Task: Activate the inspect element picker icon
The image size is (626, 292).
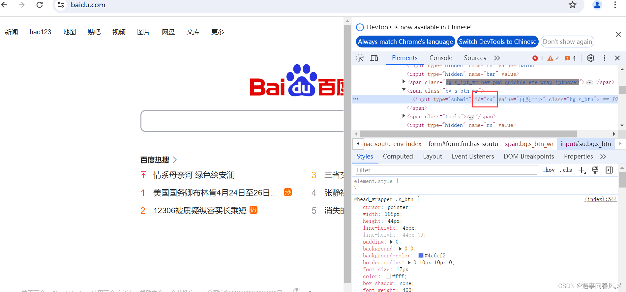Action: tap(360, 58)
